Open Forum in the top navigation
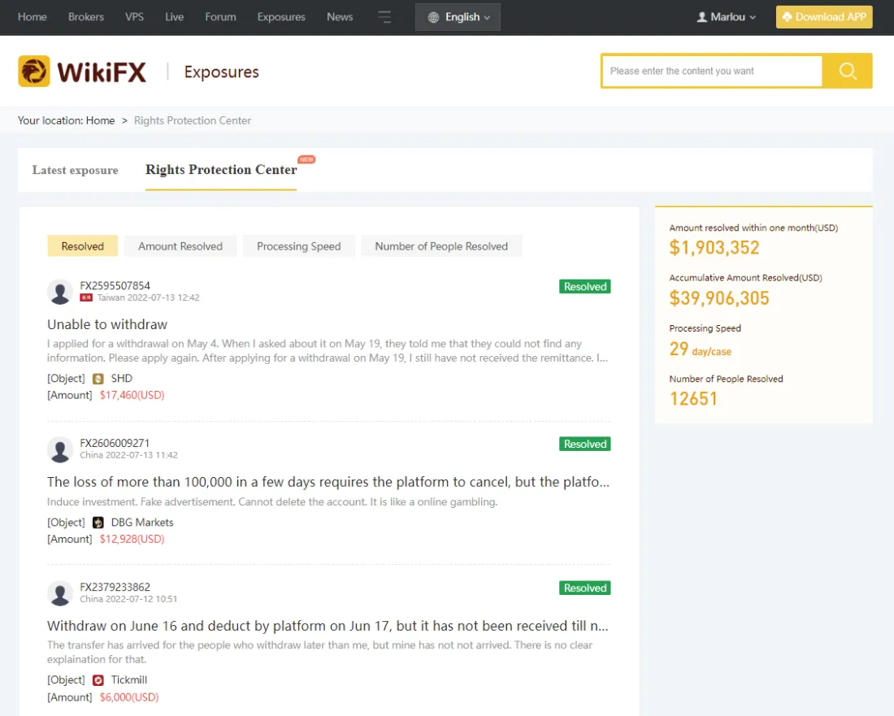This screenshot has width=894, height=716. 220,17
